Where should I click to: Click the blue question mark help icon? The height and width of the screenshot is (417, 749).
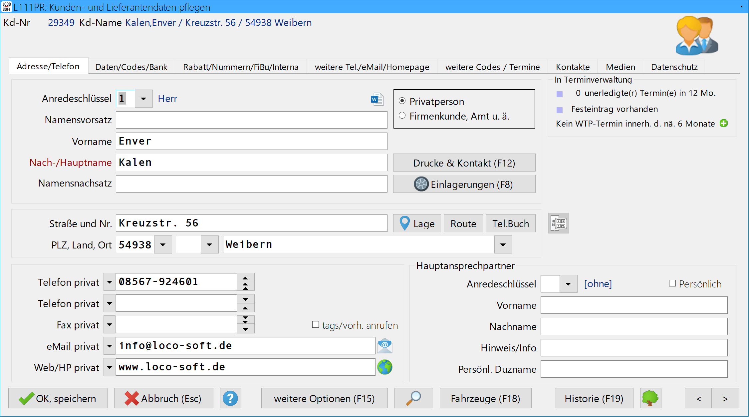[x=230, y=398]
